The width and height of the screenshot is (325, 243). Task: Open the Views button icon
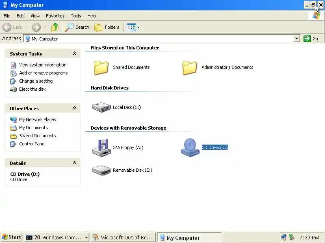coord(131,27)
